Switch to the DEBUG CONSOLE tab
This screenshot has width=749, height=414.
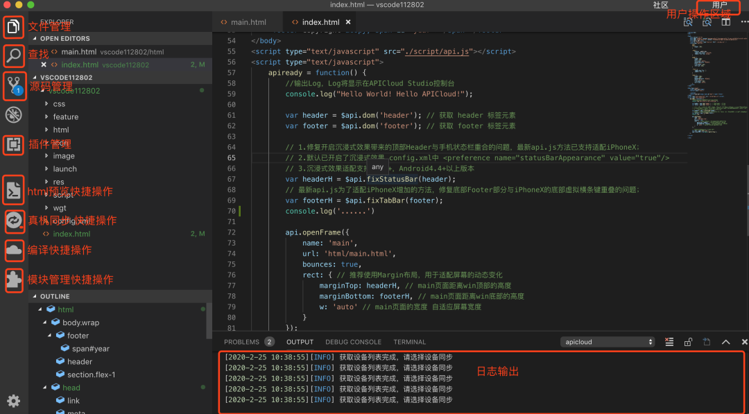354,342
